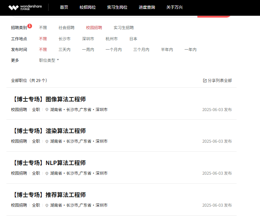Image resolution: width=260 pixels, height=216 pixels.
Task: Click 2025-06-03 发布 date of NLP算法工程师
Action: pyautogui.click(x=217, y=173)
